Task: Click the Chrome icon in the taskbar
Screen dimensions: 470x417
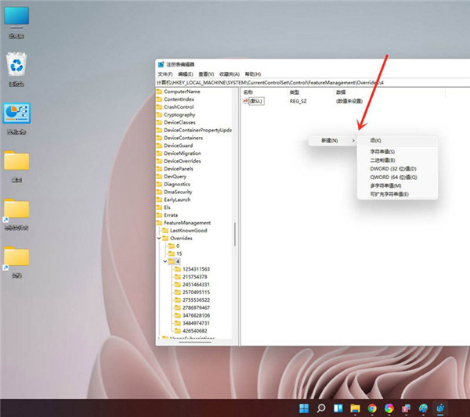Action: (371, 408)
